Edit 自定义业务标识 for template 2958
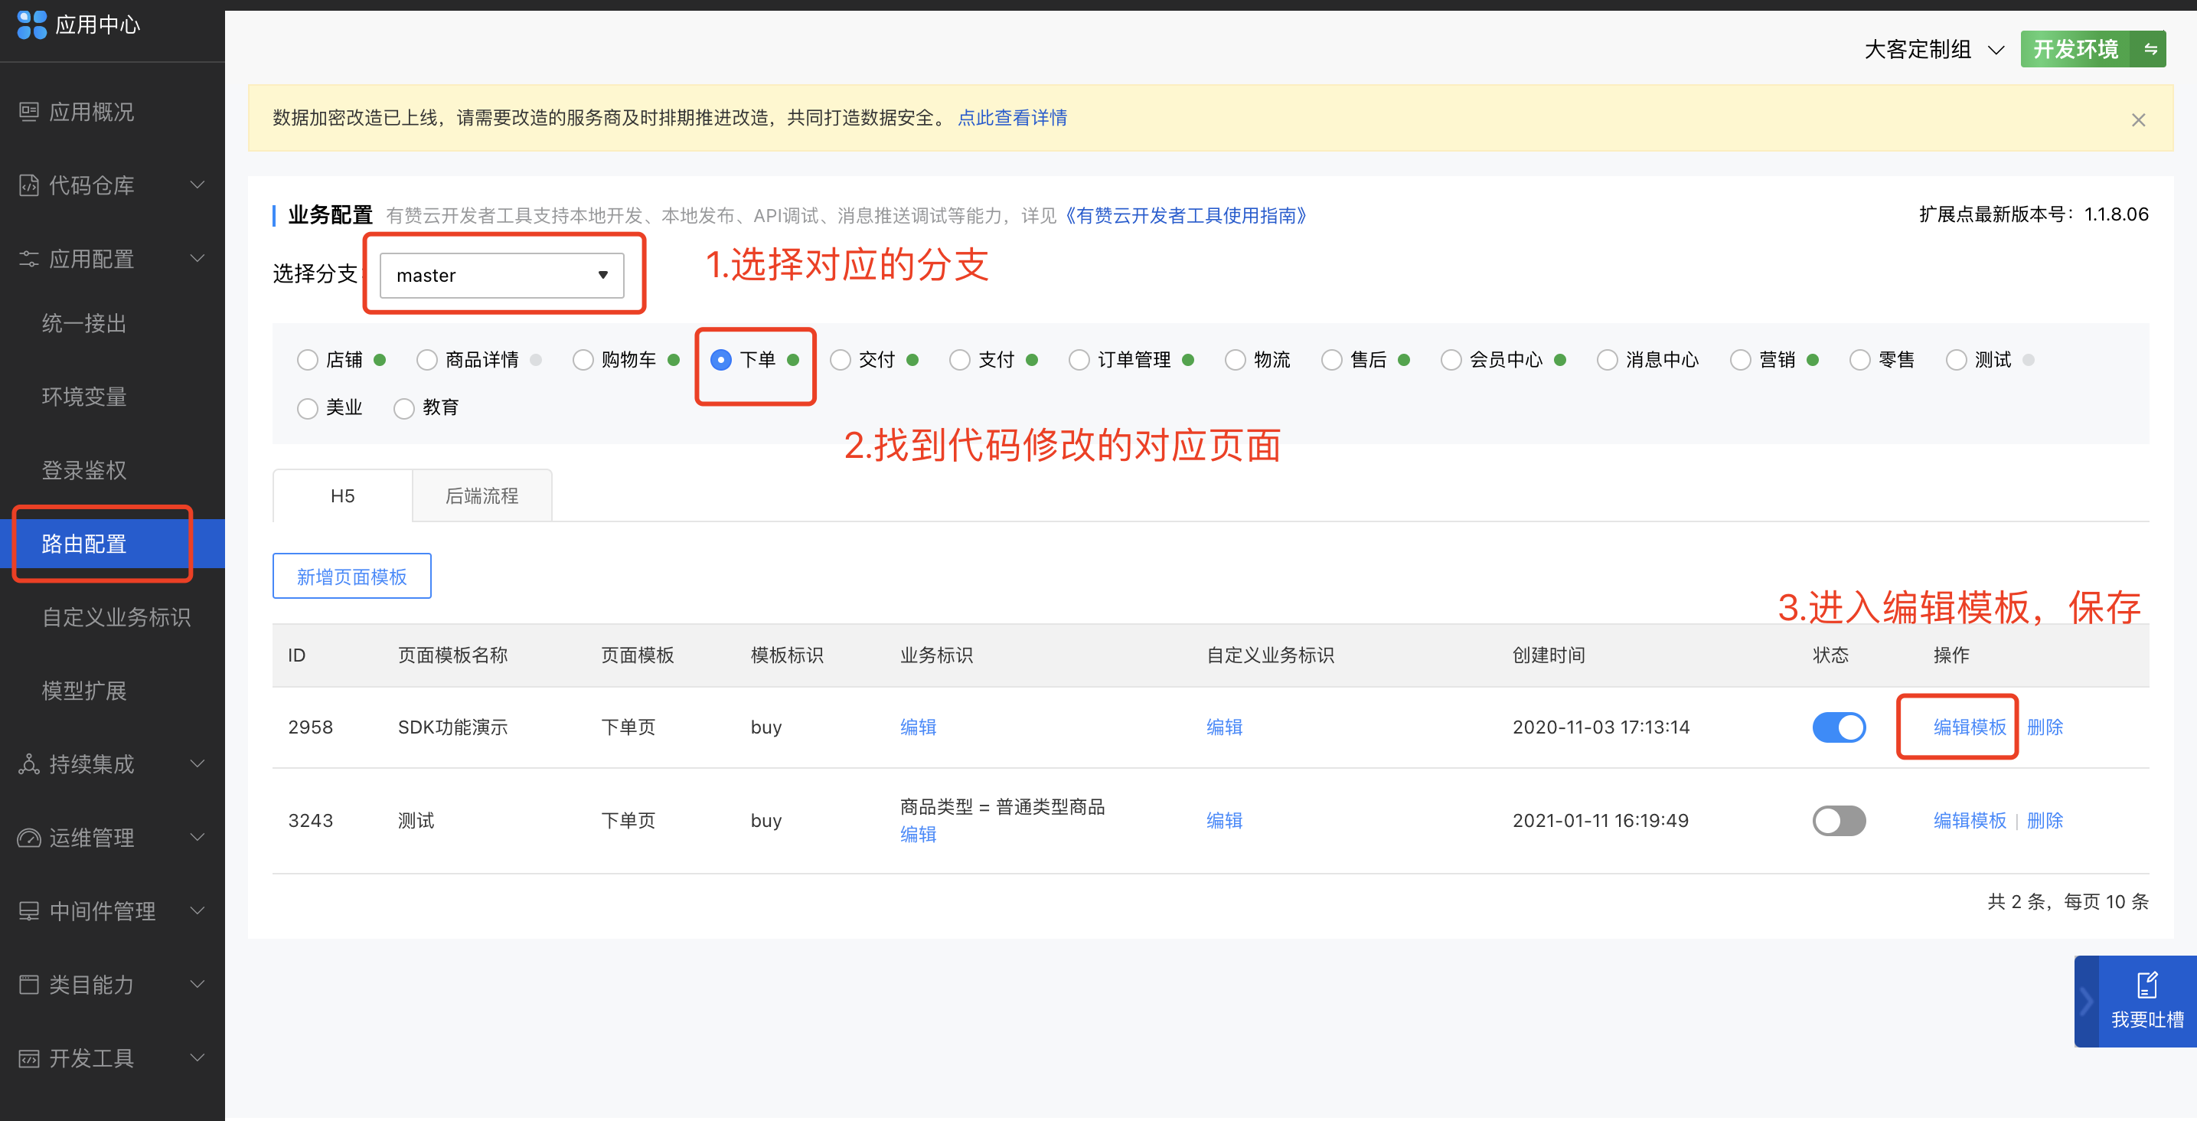This screenshot has height=1121, width=2197. pos(1224,727)
